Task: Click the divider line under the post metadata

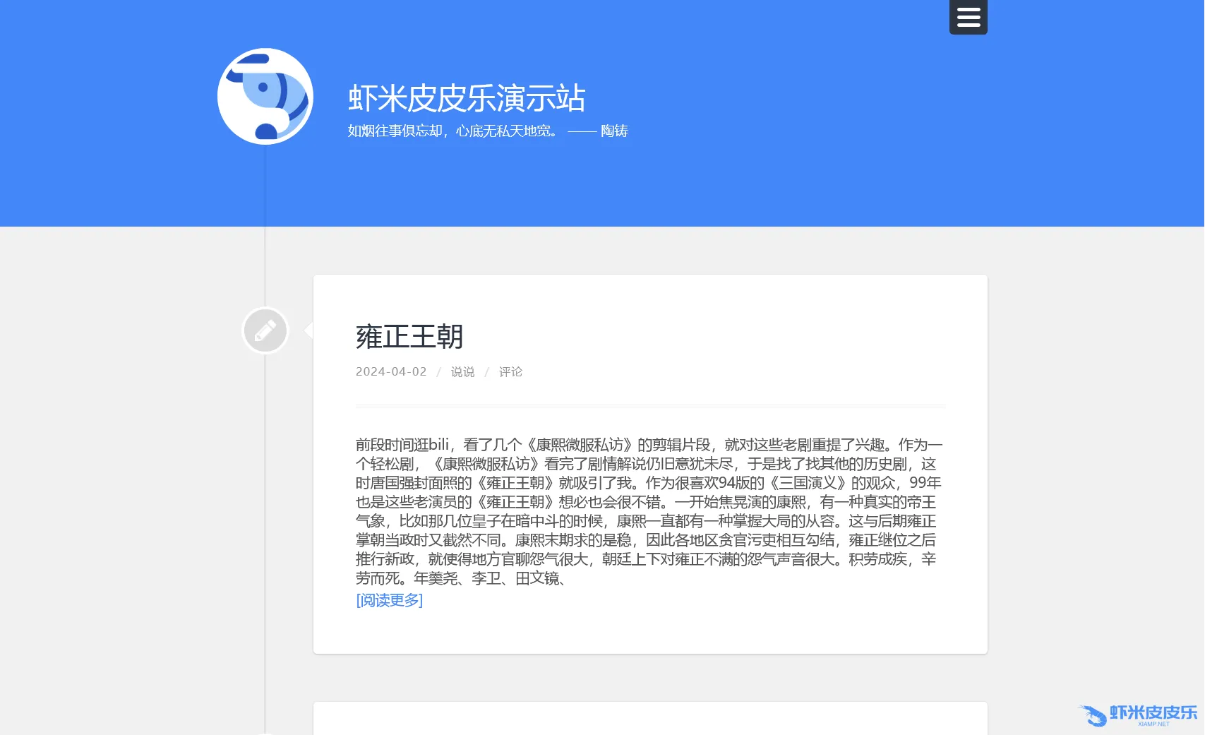Action: click(649, 406)
